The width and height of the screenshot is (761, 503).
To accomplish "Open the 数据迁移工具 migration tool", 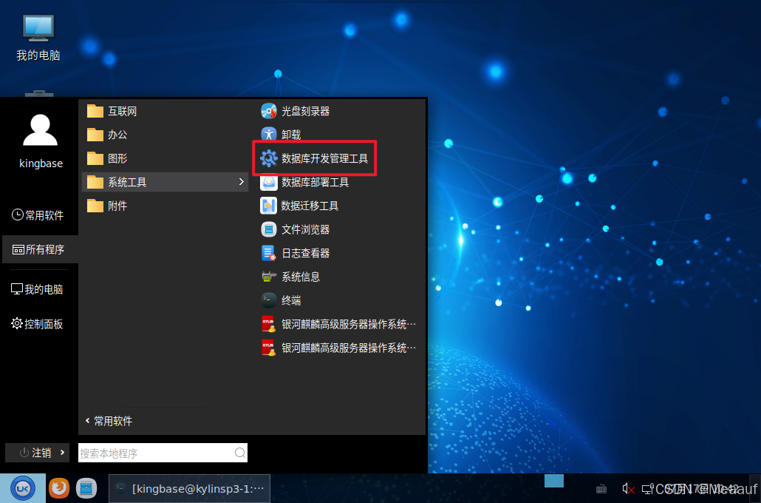I will (300, 206).
